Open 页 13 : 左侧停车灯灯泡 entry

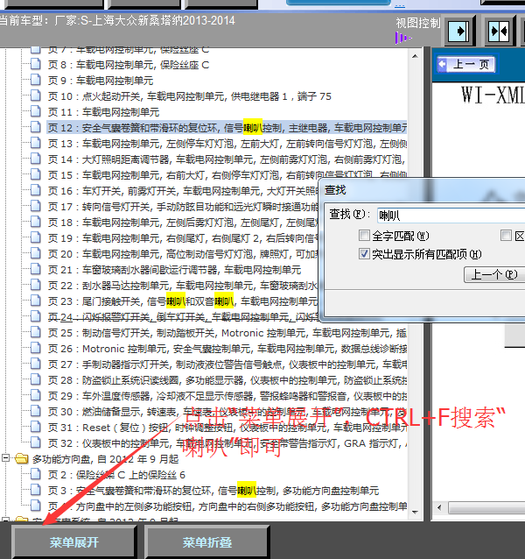point(227,144)
